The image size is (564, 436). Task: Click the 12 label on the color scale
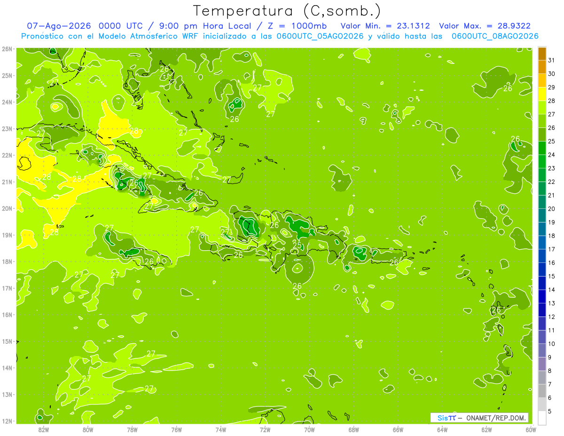coord(552,317)
